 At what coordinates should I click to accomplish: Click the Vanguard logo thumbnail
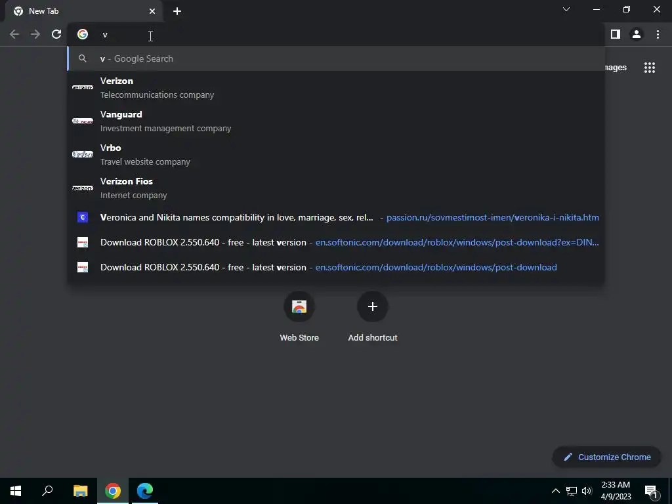pos(83,121)
